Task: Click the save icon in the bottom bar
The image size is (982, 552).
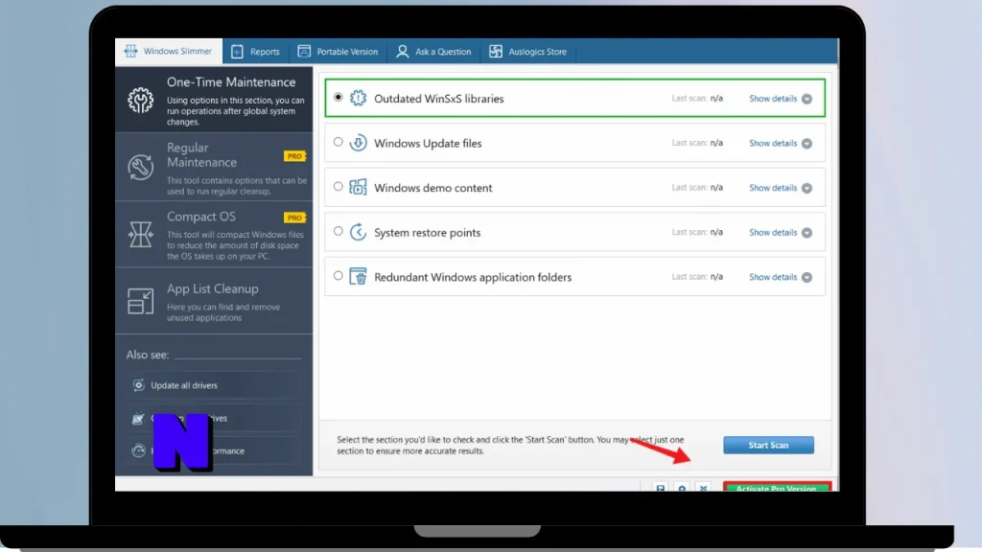Action: pos(660,487)
